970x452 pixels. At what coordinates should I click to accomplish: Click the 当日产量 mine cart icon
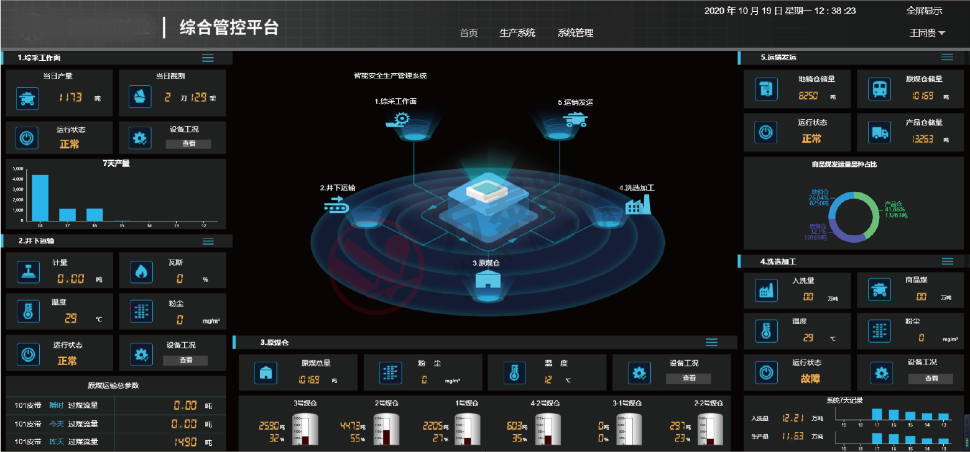pyautogui.click(x=27, y=98)
